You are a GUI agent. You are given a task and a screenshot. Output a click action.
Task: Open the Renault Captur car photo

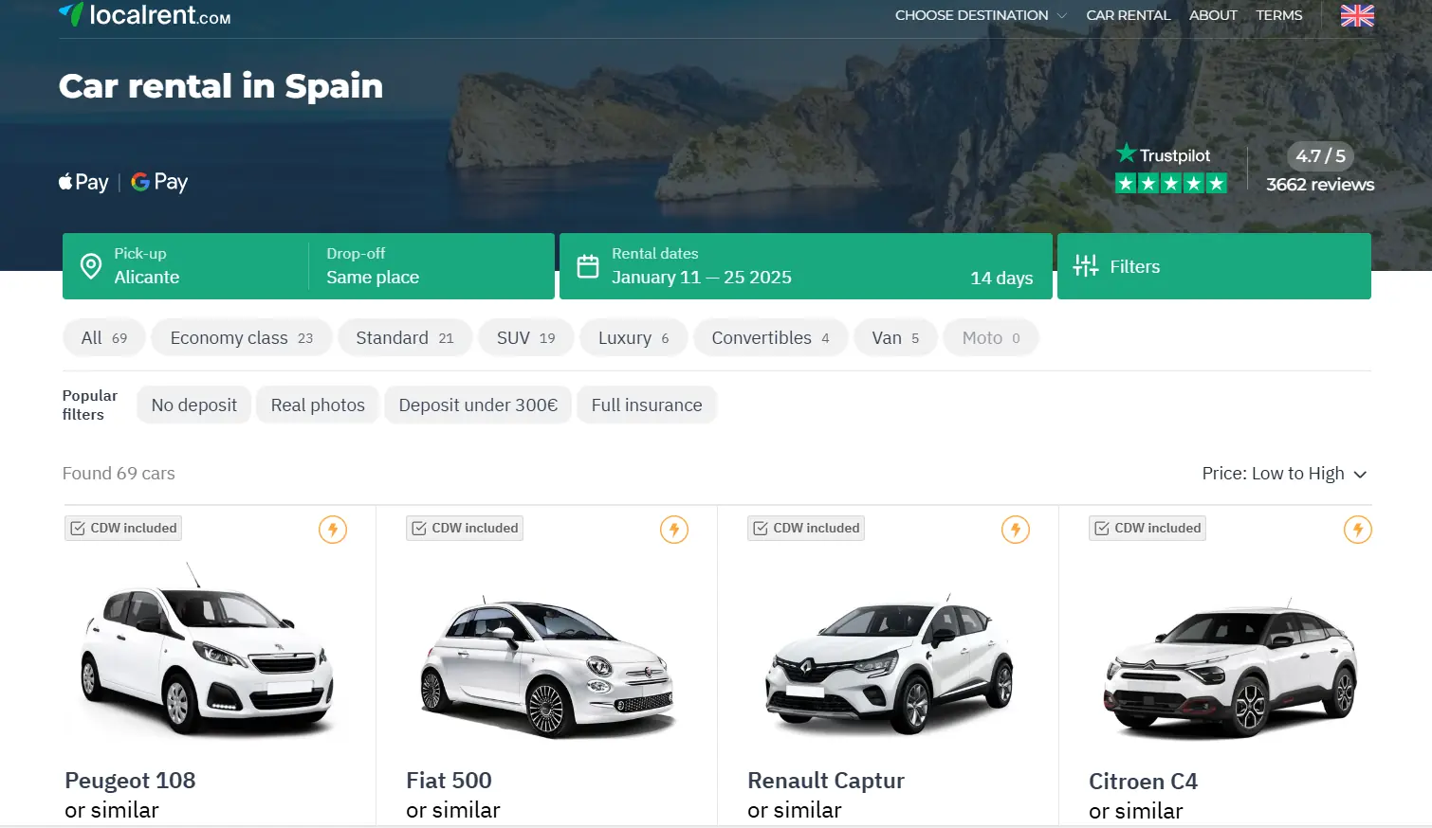coord(890,665)
